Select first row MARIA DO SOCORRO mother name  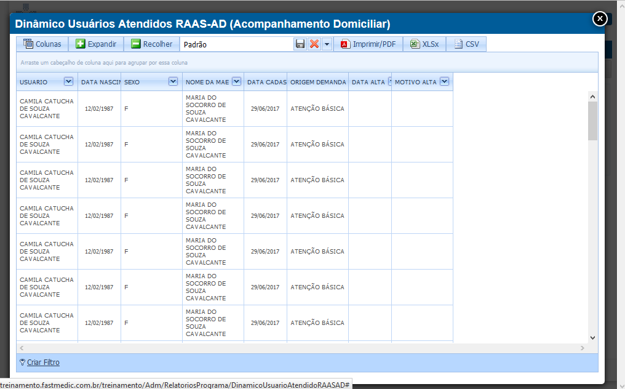click(213, 108)
